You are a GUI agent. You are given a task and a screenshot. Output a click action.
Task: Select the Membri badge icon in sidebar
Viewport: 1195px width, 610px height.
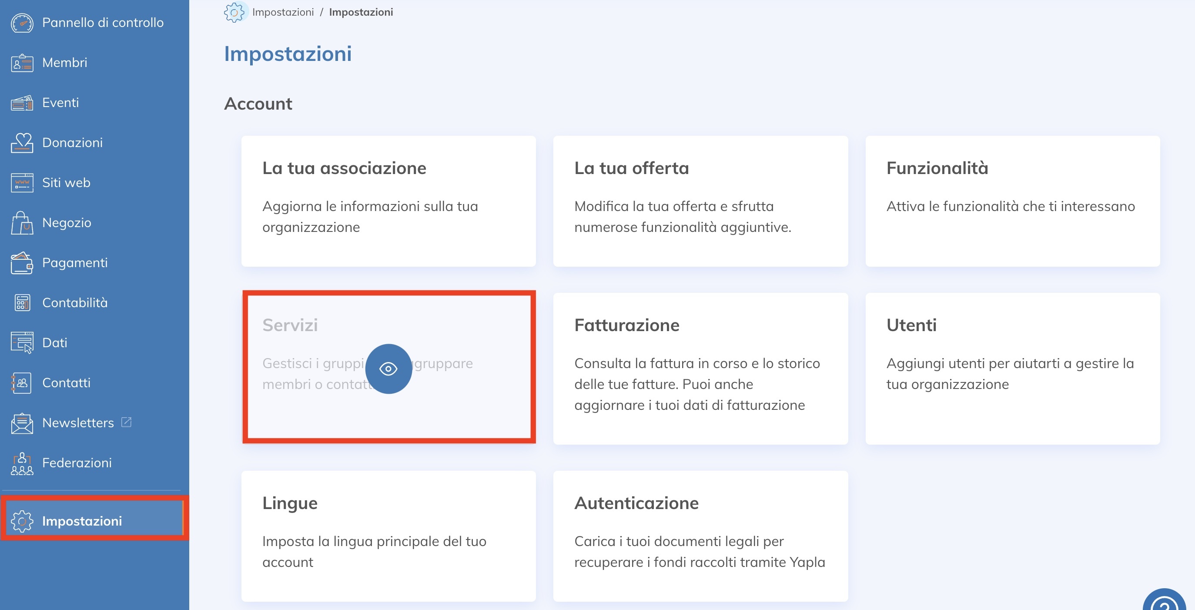(21, 62)
